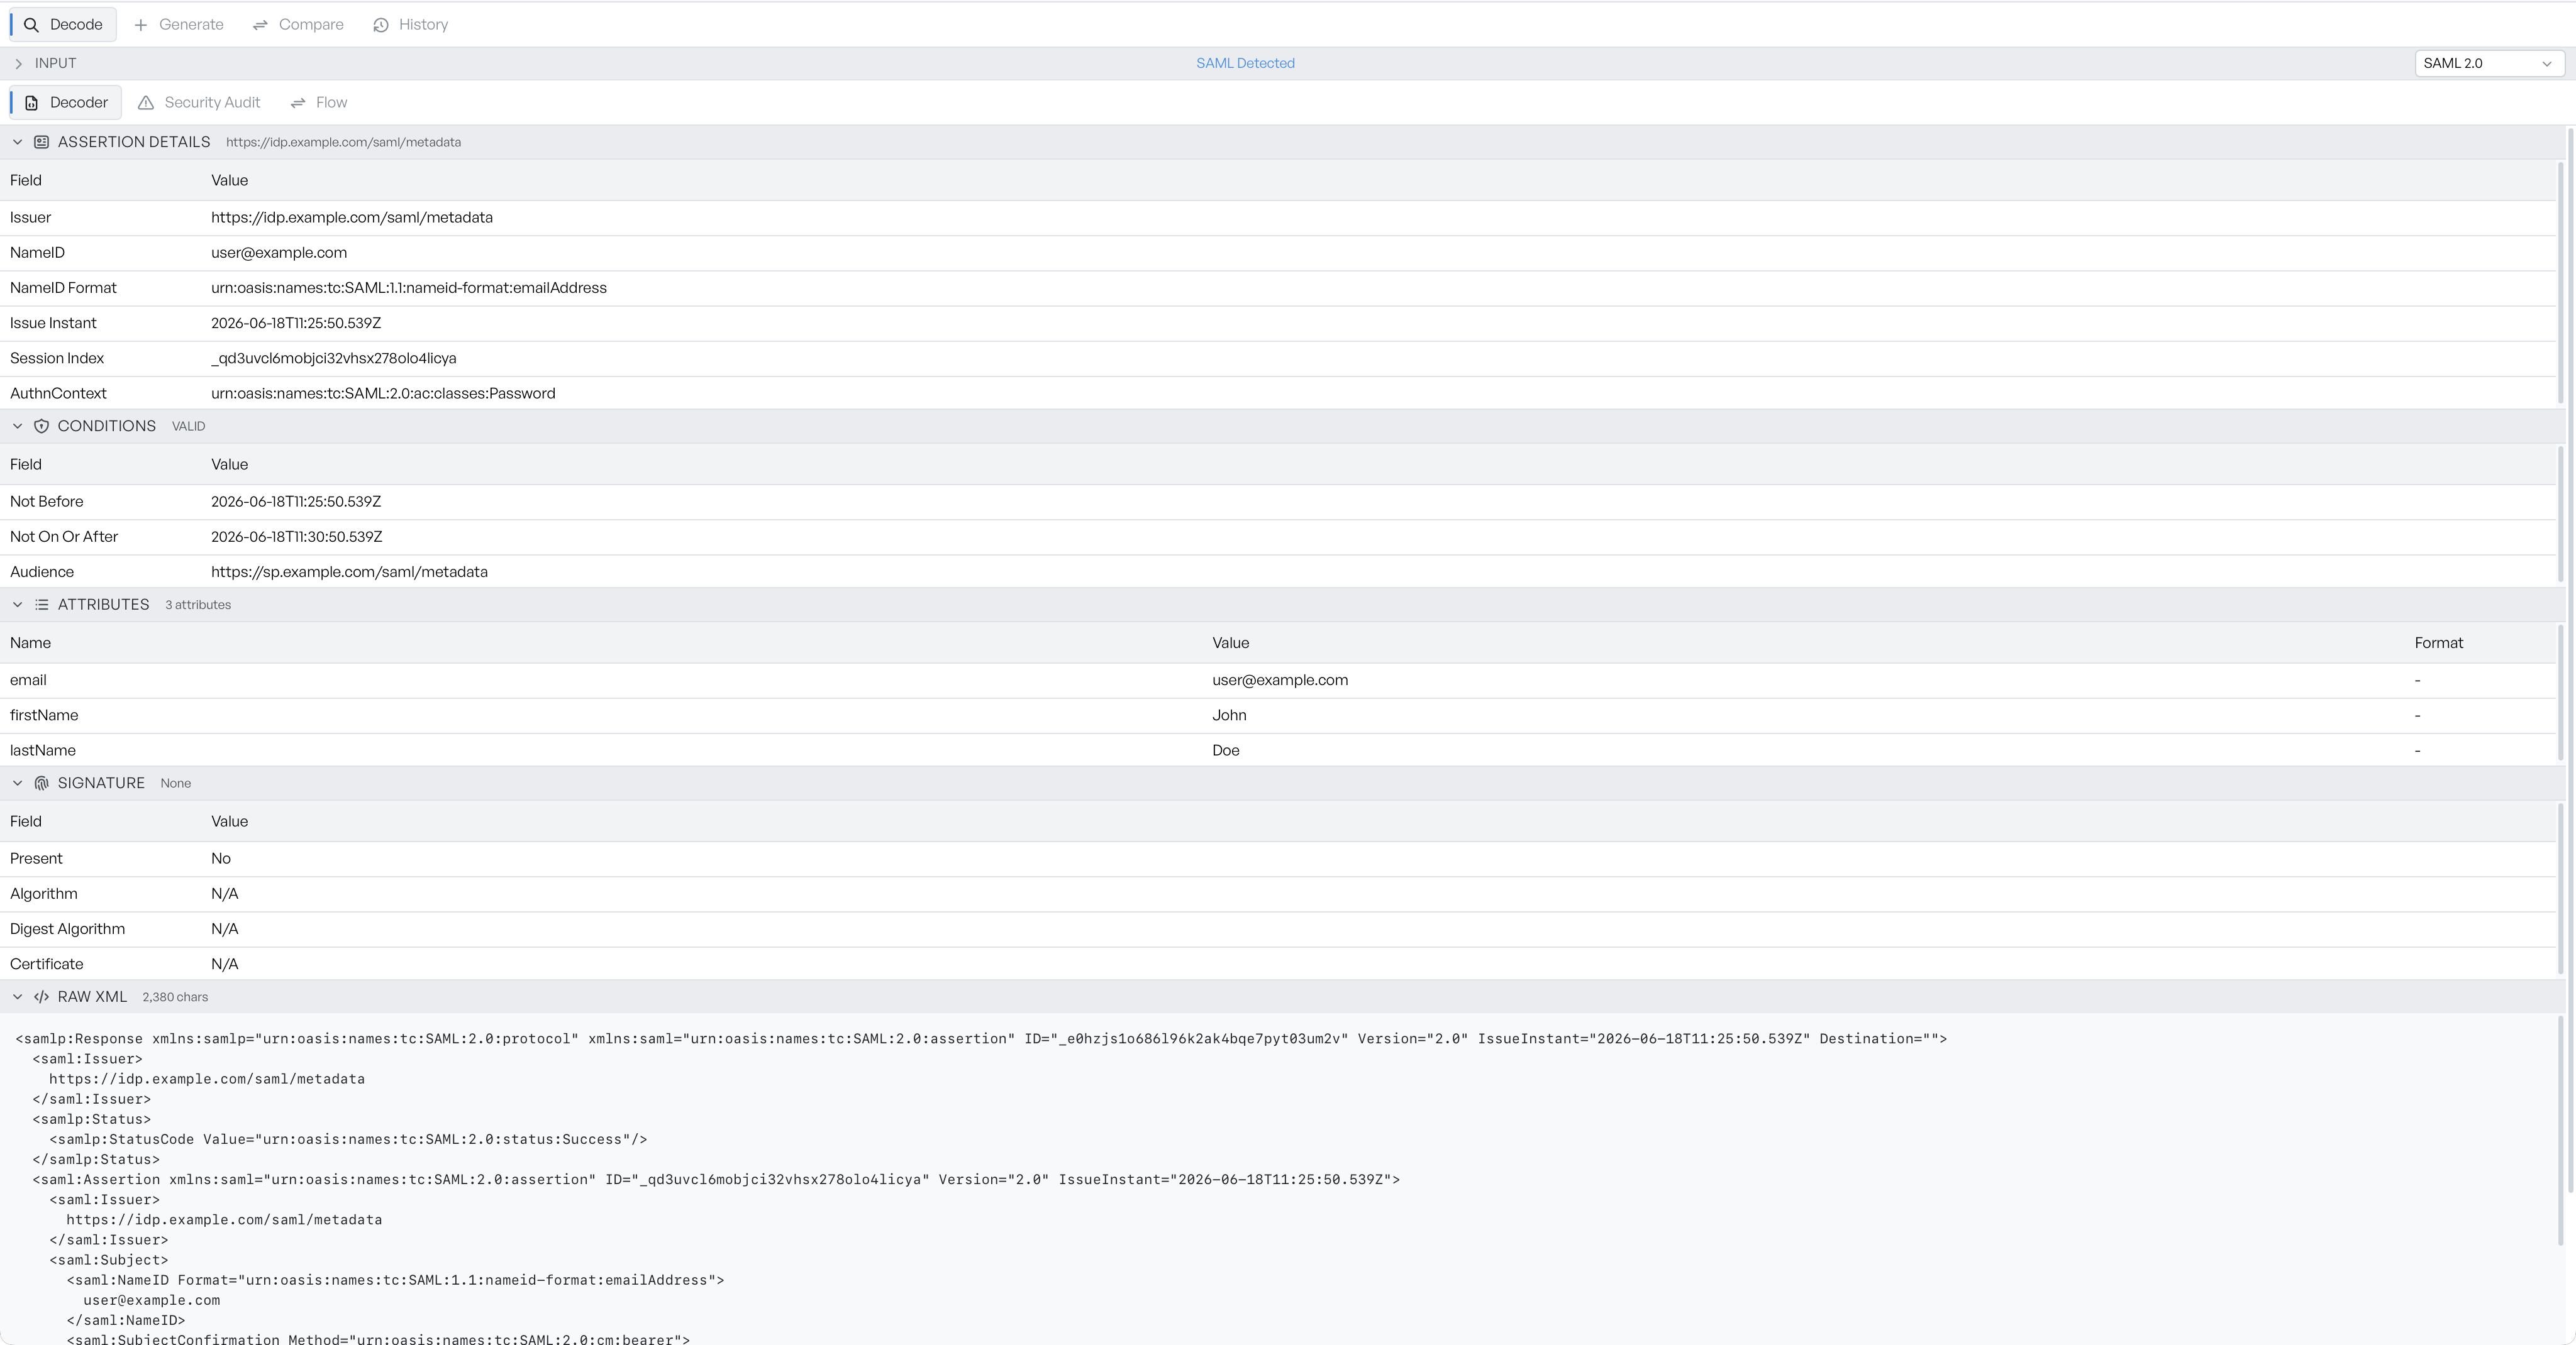Click the VALID badge beside CONDITIONS
Image resolution: width=2576 pixels, height=1345 pixels.
click(188, 425)
